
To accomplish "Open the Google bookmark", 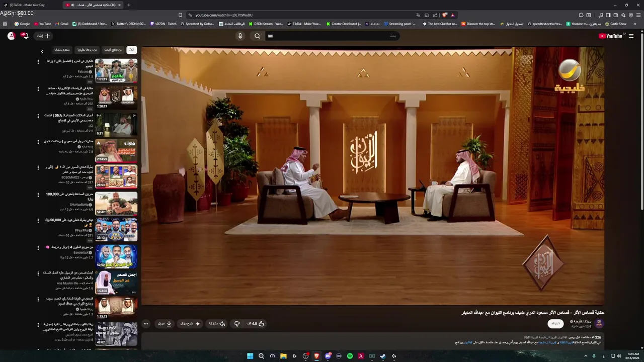I will (x=22, y=24).
